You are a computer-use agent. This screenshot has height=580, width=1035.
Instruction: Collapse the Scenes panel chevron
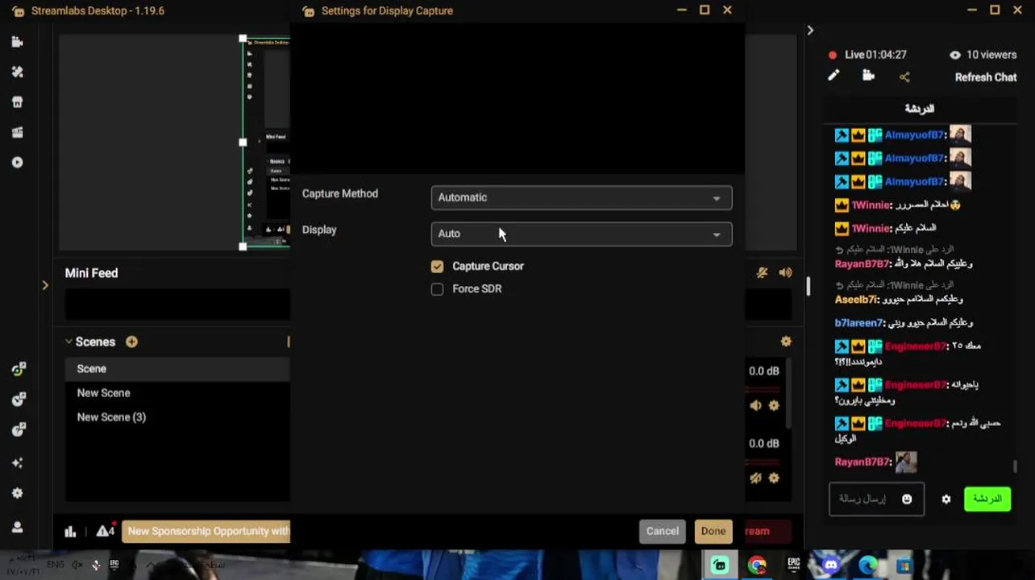[69, 342]
